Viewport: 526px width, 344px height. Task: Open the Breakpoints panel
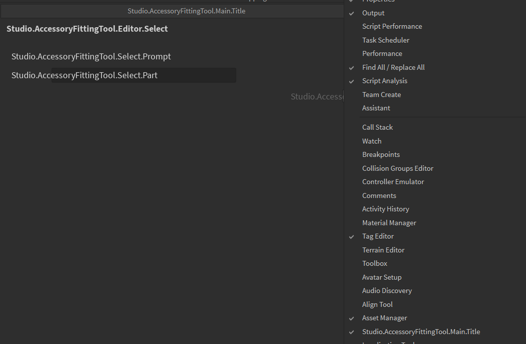click(381, 154)
